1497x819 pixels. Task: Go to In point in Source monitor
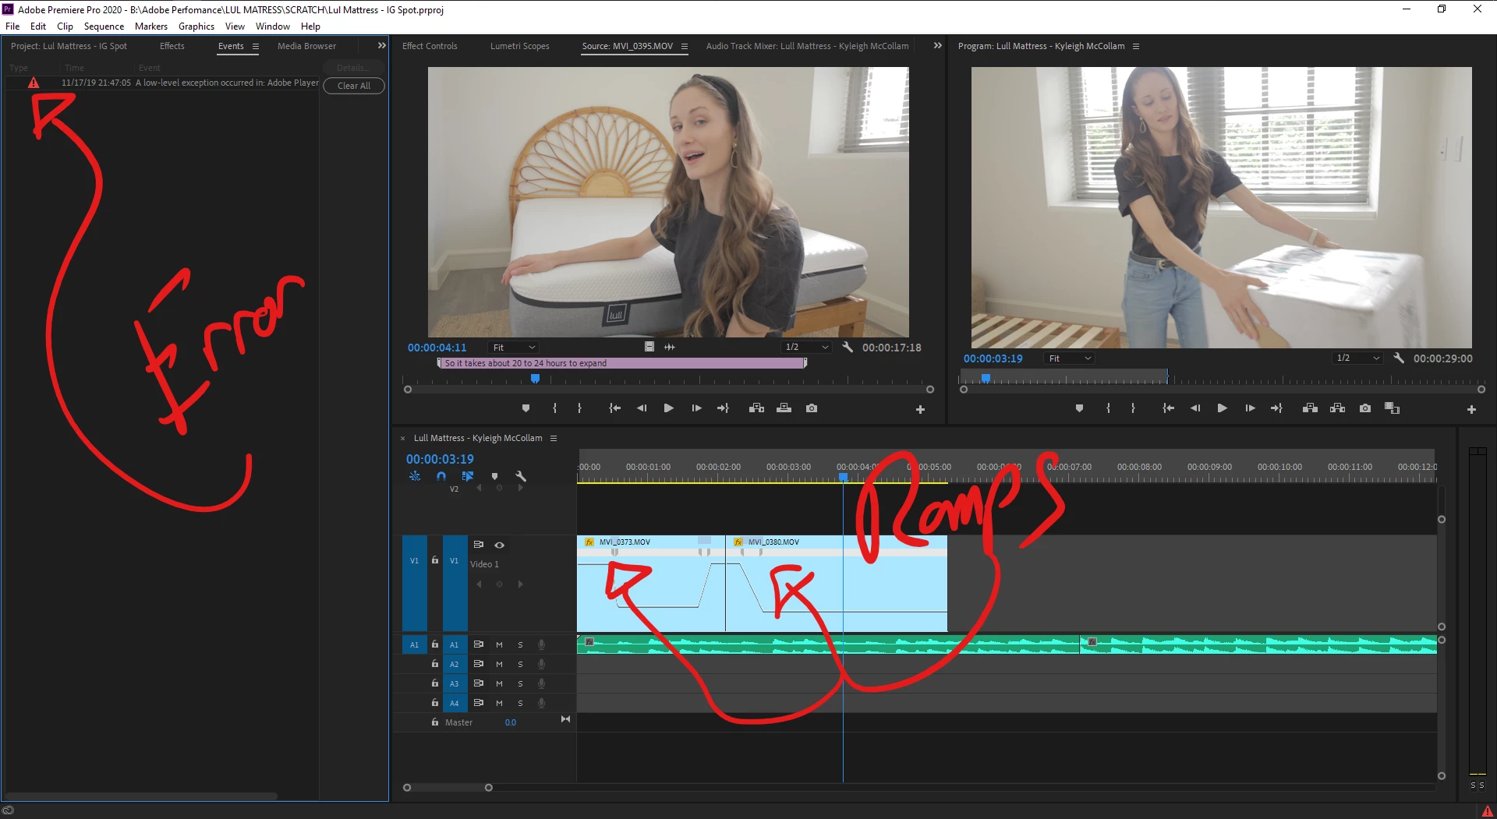pos(614,408)
